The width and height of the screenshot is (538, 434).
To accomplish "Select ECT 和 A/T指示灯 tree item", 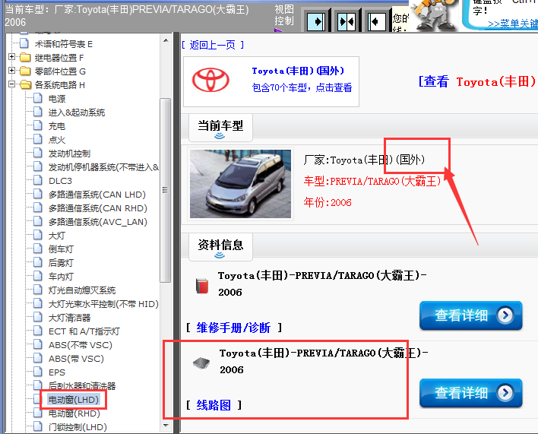I will [84, 331].
